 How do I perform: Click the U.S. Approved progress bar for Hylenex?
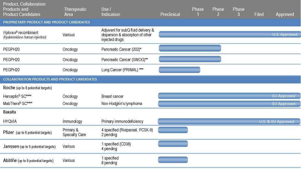click(x=230, y=34)
